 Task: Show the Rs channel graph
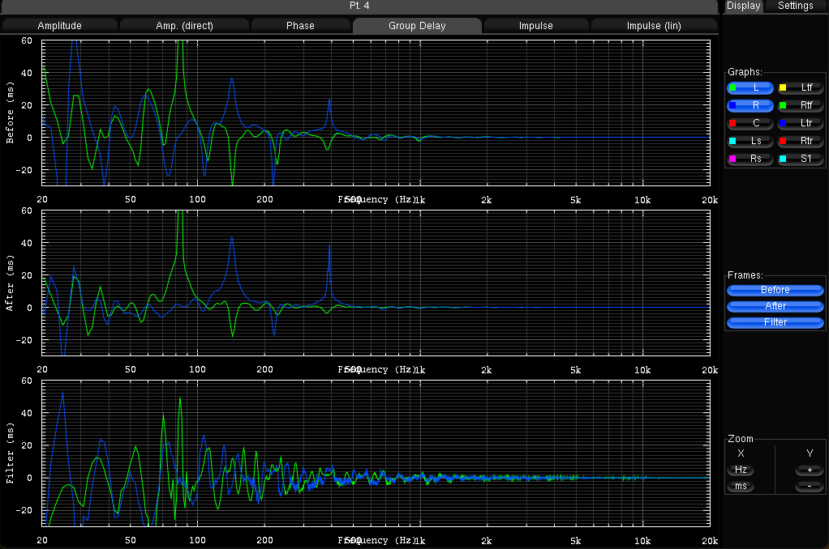(x=751, y=159)
